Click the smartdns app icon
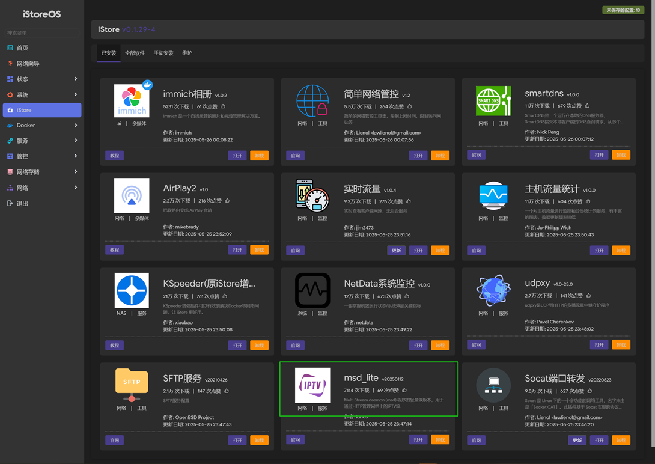The image size is (655, 464). tap(493, 100)
